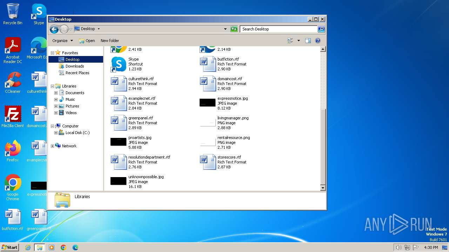Select resolutiondepartment.rtf file icon
This screenshot has height=252, width=449.
pos(119,162)
